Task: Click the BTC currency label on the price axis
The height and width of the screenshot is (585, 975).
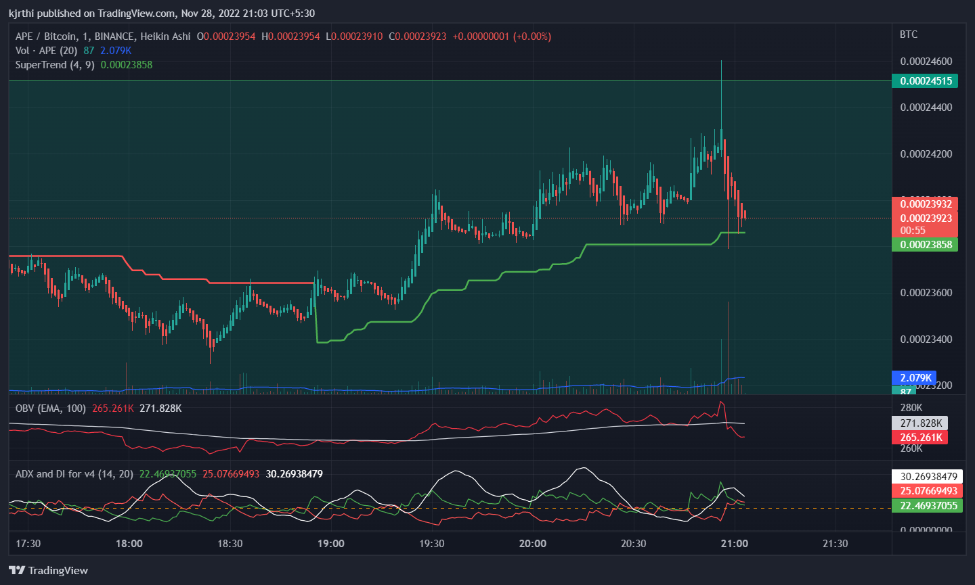Action: pos(909,34)
